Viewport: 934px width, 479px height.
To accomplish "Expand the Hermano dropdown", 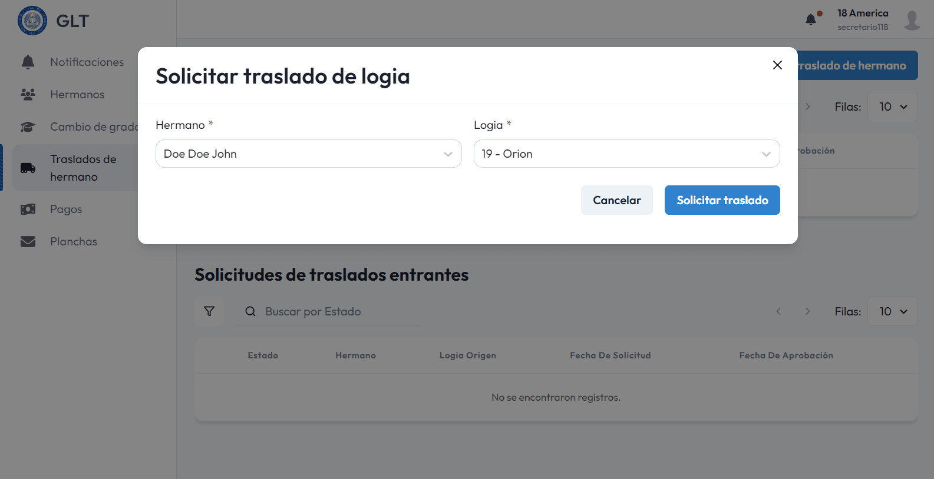I will coord(308,154).
